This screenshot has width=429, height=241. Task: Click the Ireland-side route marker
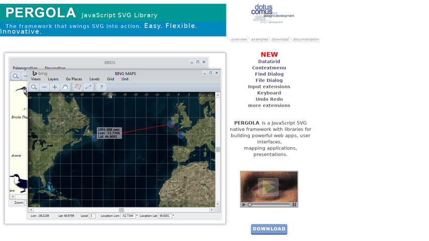[x=171, y=124]
